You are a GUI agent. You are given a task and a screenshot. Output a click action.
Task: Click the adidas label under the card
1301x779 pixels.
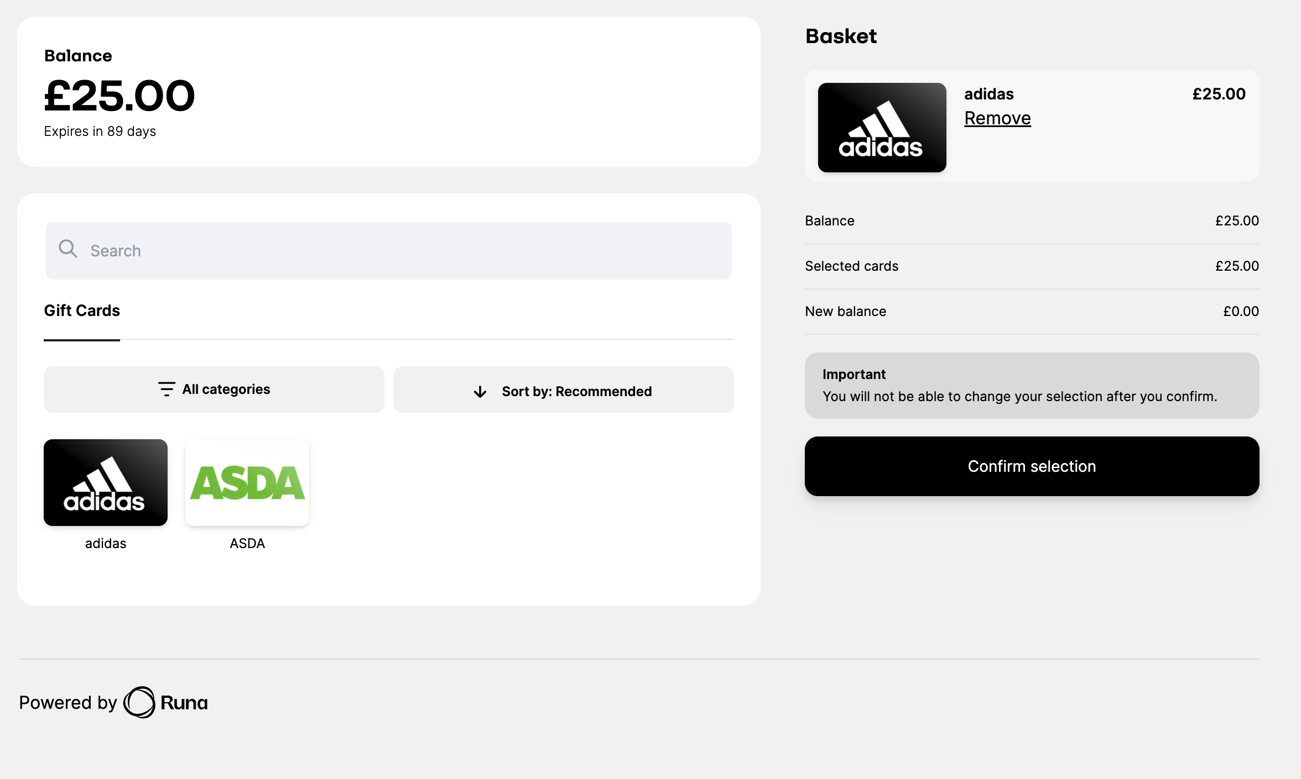click(106, 544)
